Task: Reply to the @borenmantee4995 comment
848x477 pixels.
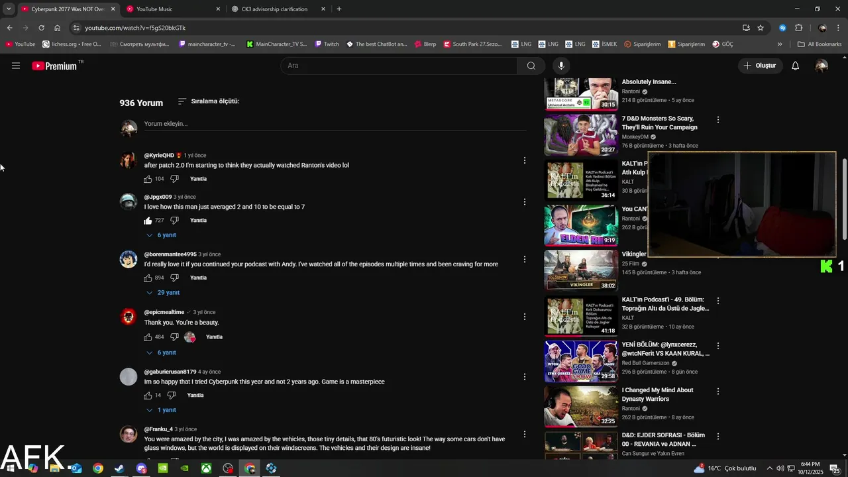Action: 198,278
